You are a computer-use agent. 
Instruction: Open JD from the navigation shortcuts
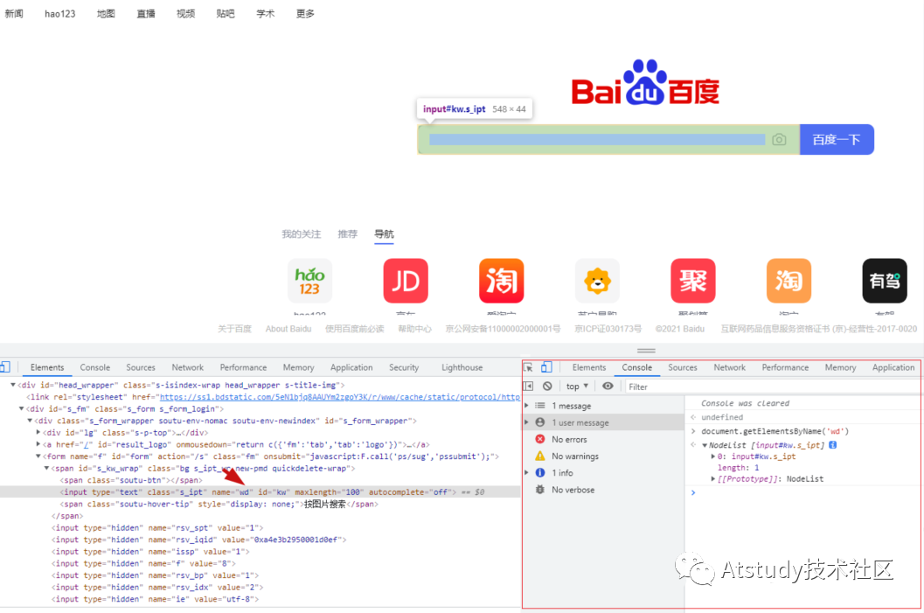coord(405,280)
